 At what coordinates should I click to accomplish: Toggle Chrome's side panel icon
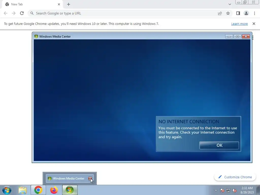pyautogui.click(x=238, y=13)
